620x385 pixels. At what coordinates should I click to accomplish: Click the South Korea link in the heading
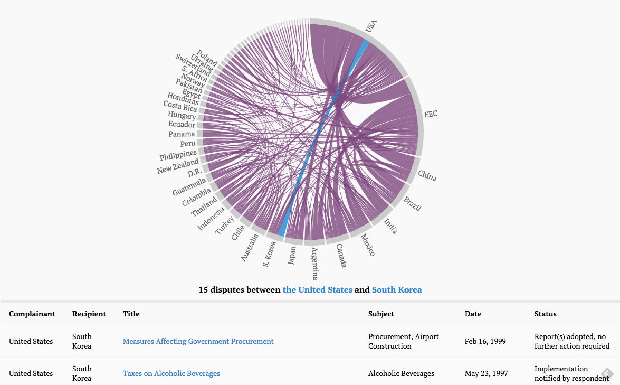point(397,289)
